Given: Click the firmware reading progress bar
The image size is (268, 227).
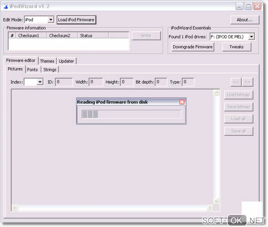Looking at the screenshot, I should pyautogui.click(x=131, y=114).
